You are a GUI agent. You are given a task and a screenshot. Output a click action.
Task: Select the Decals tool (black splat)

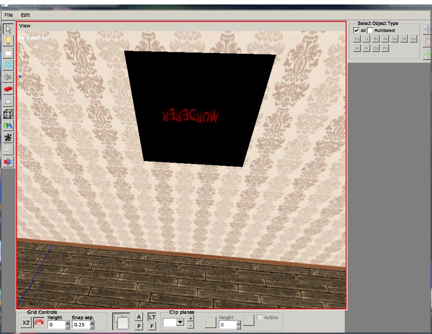pos(8,138)
